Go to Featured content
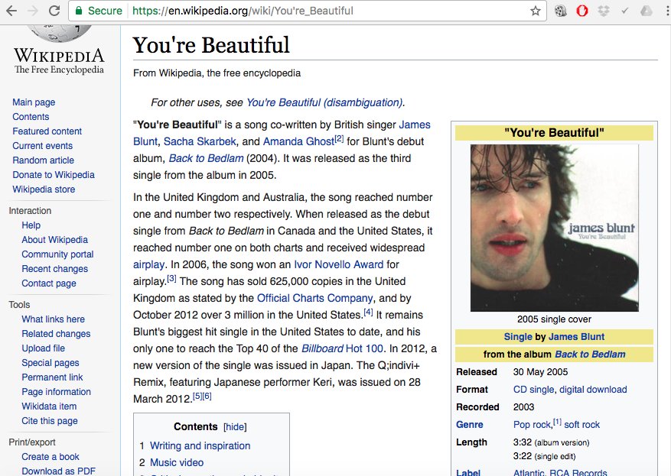This screenshot has width=671, height=476. (47, 131)
